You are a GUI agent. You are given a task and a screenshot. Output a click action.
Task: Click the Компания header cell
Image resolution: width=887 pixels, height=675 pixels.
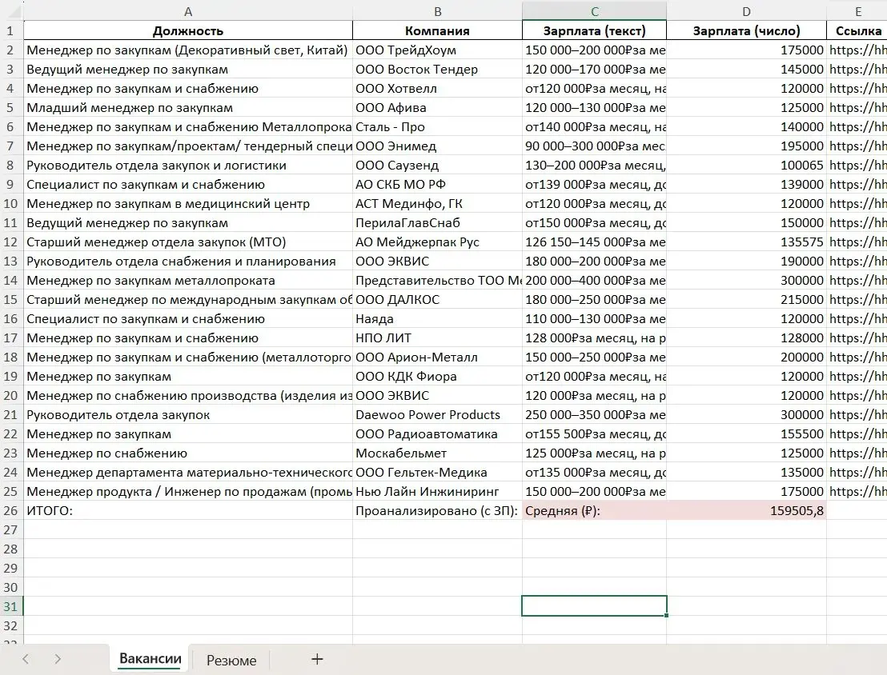pyautogui.click(x=437, y=31)
